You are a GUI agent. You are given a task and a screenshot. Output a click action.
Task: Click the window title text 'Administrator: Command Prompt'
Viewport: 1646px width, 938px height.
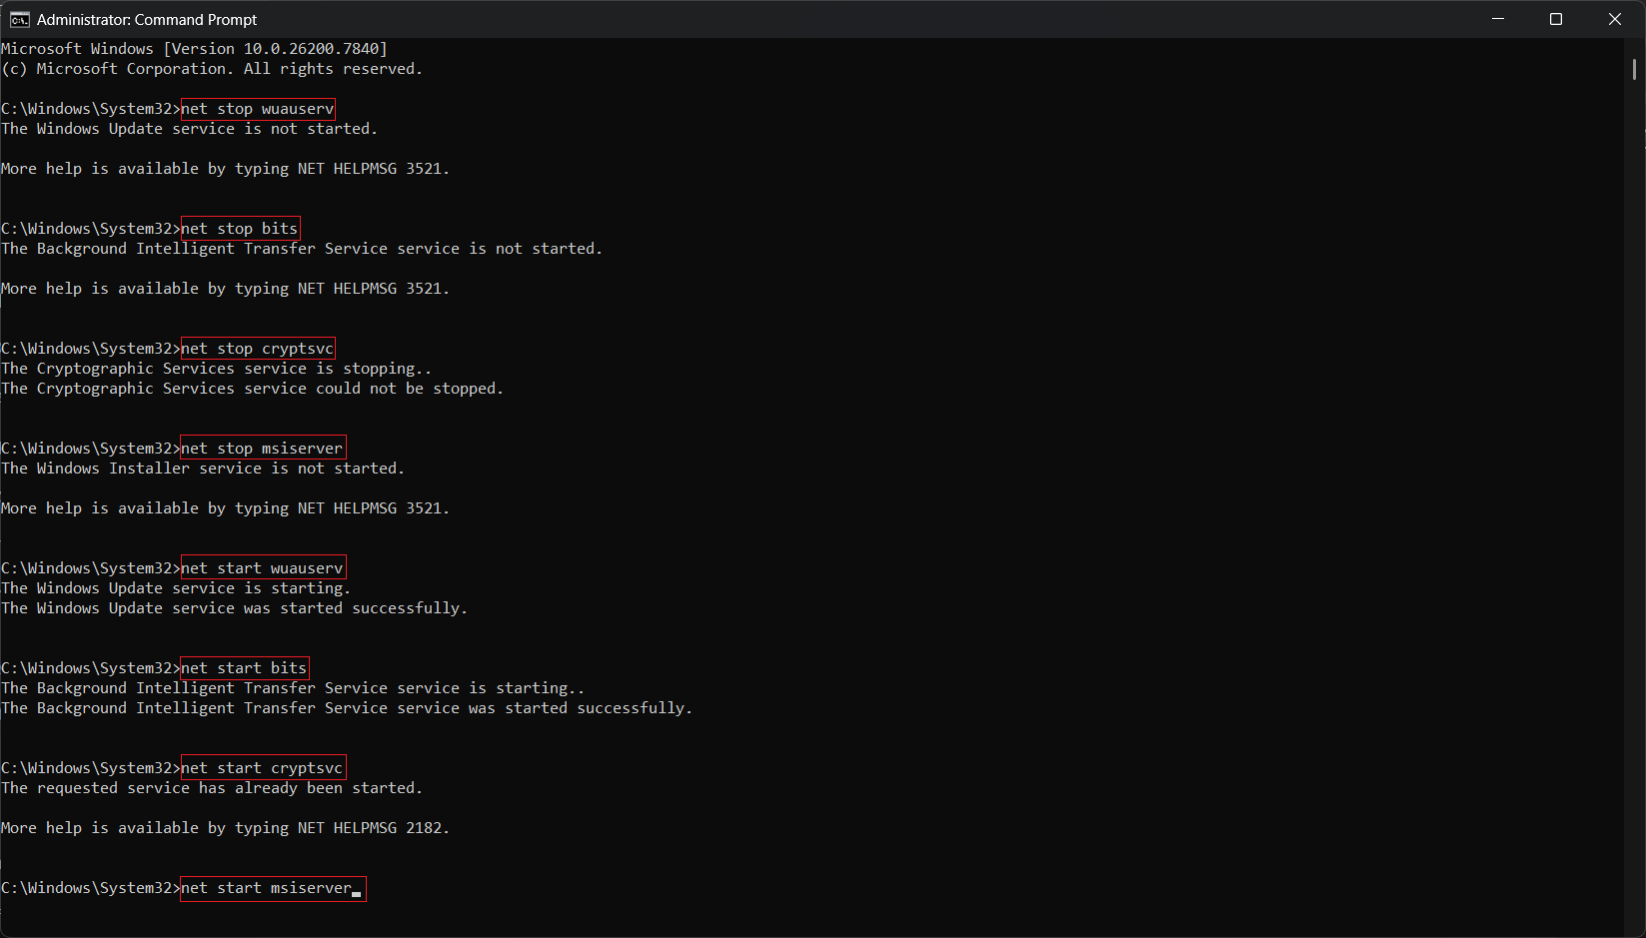147,20
